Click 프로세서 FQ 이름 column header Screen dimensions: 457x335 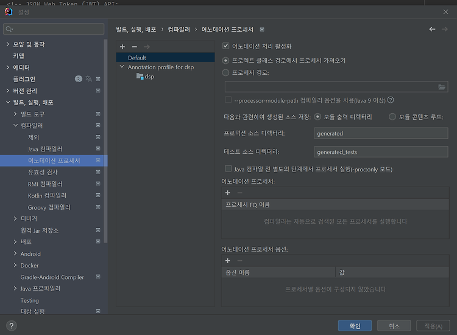335,204
